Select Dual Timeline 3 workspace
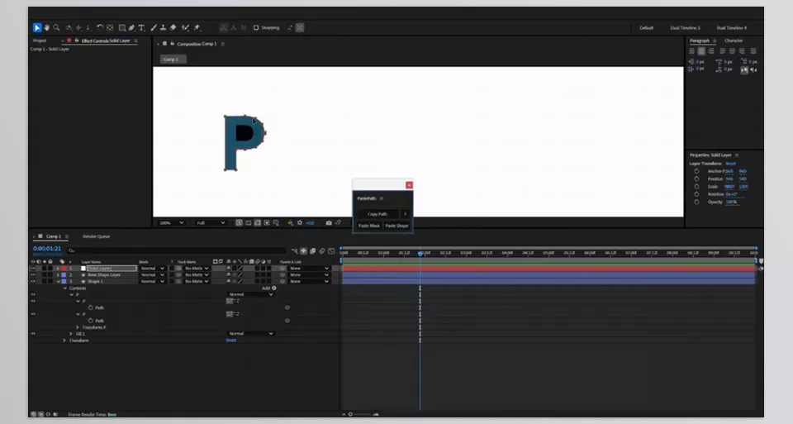This screenshot has height=424, width=793. coord(685,28)
